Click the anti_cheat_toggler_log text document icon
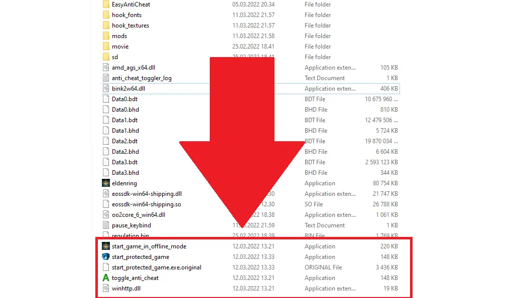This screenshot has height=298, width=531. point(106,78)
